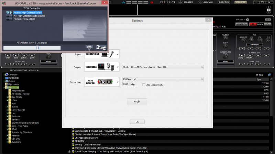Image resolution: width=275 pixels, height=154 pixels.
Task: Select layout panel 3 at top right
Action: click(x=268, y=12)
